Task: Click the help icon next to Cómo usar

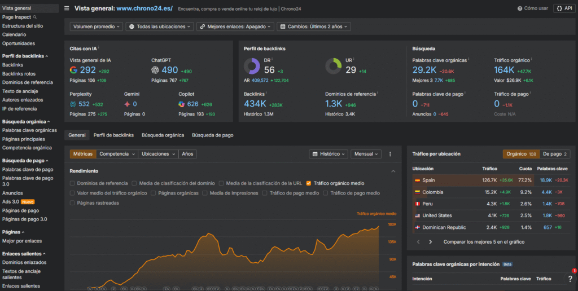Action: coord(520,8)
